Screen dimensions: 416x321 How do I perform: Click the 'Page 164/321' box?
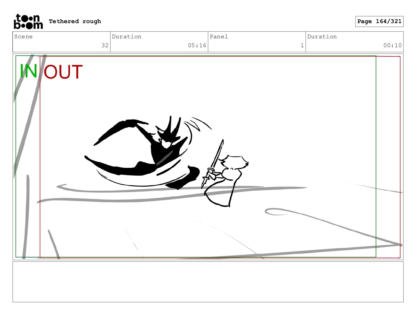tap(379, 22)
